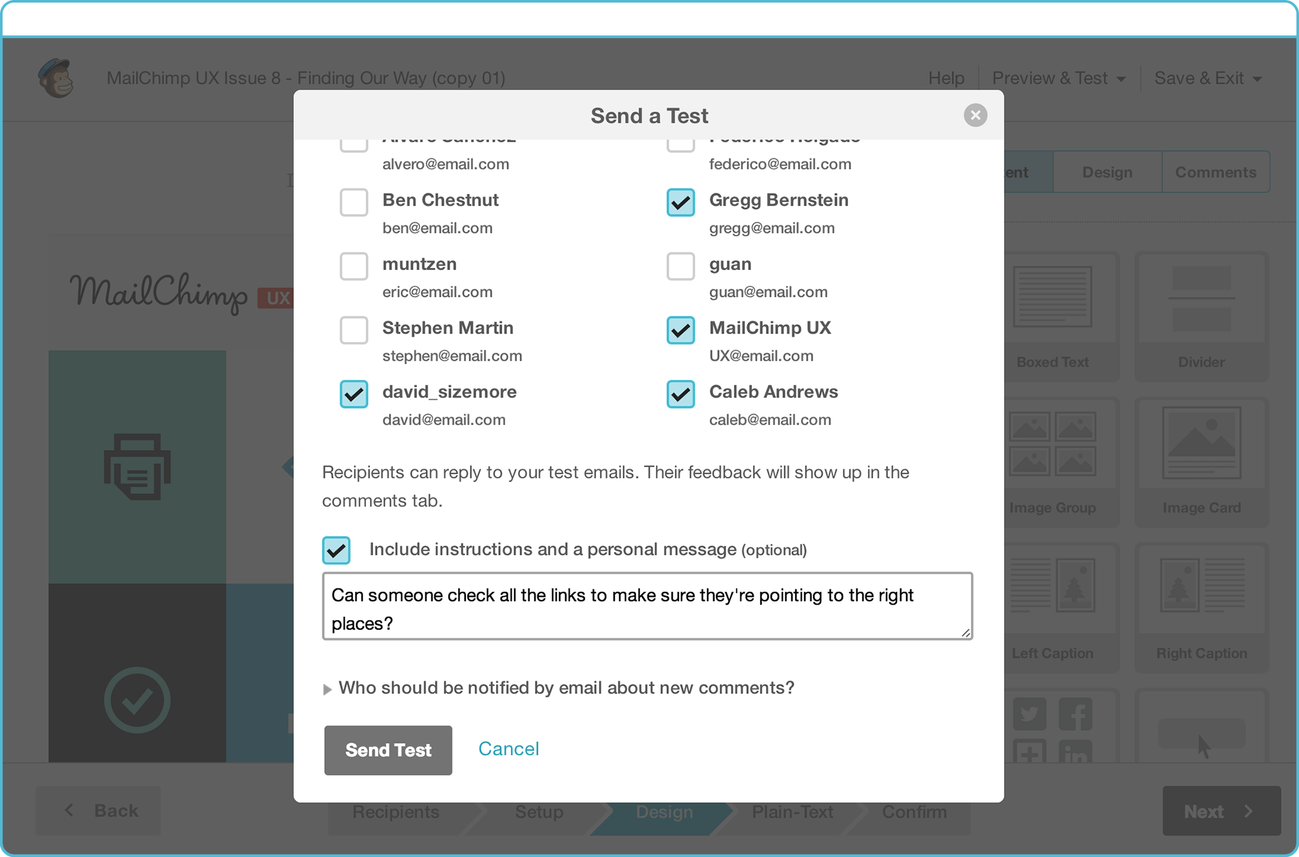Viewport: 1299px width, 857px height.
Task: Uncheck the david_sizemore checkbox
Action: (354, 394)
